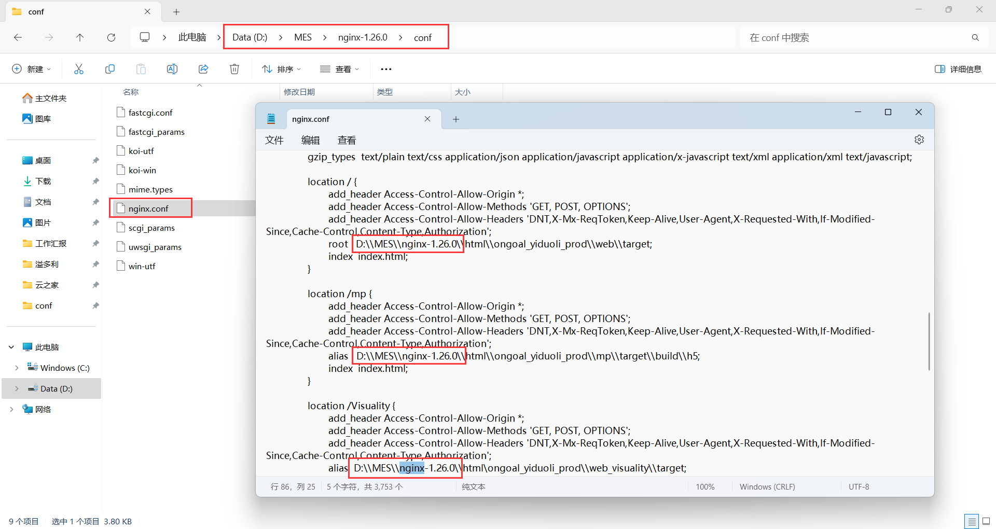996x529 pixels.
Task: Navigate to nginx-1.26.0 breadcrumb
Action: pyautogui.click(x=363, y=37)
